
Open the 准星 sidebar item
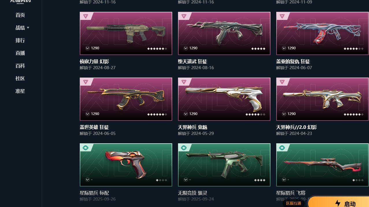20,91
